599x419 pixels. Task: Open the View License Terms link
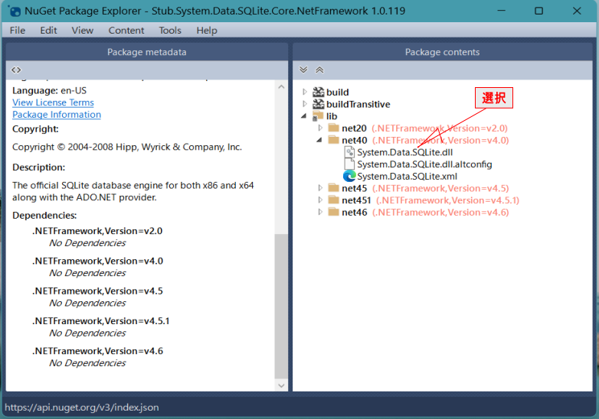point(53,102)
